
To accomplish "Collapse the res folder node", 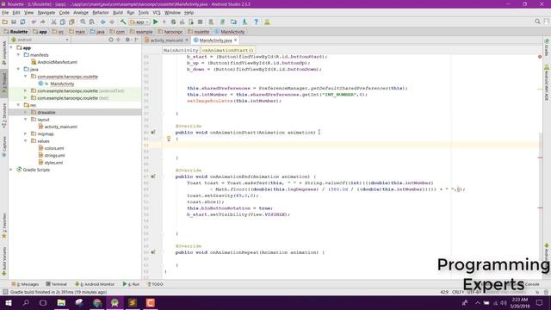I will click(x=19, y=105).
